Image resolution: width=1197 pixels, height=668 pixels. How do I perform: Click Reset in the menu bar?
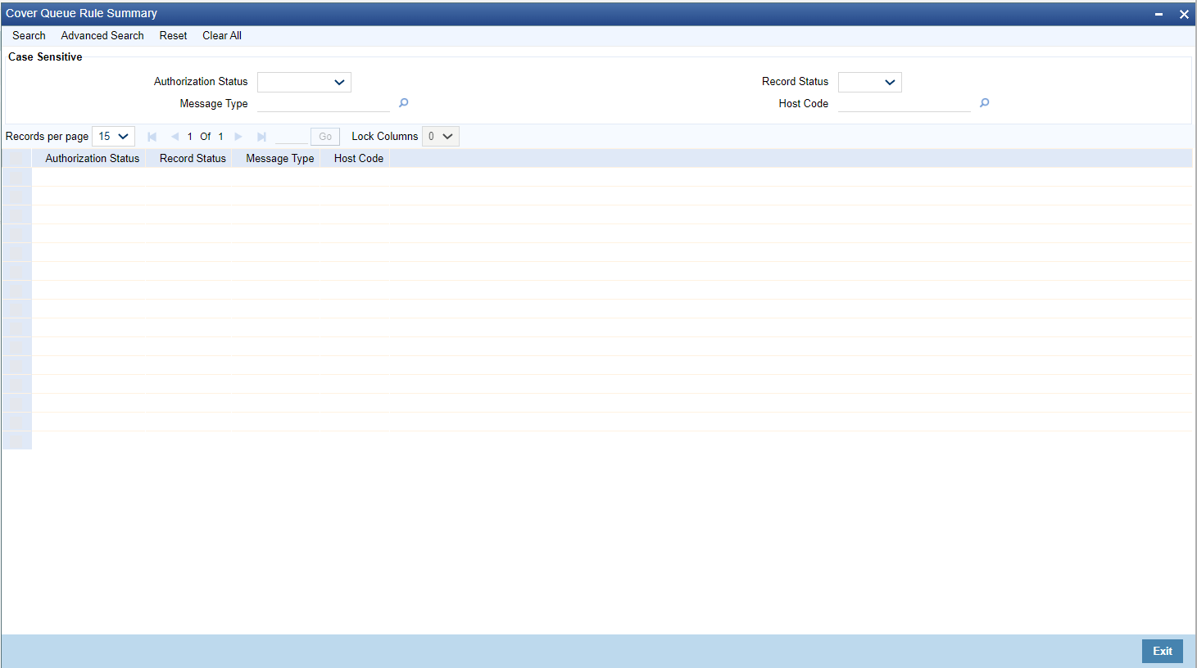[173, 36]
